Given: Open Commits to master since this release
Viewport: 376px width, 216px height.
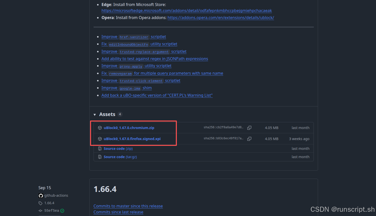Looking at the screenshot, I should pyautogui.click(x=128, y=206).
